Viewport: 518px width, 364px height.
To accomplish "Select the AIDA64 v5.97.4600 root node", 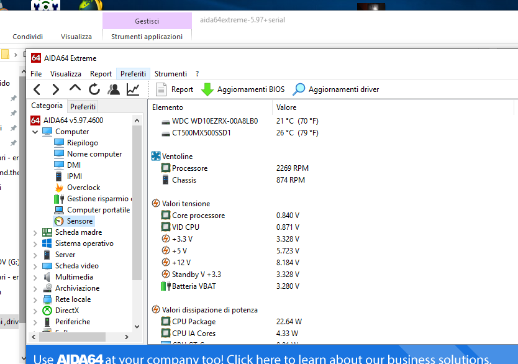I will coord(67,121).
